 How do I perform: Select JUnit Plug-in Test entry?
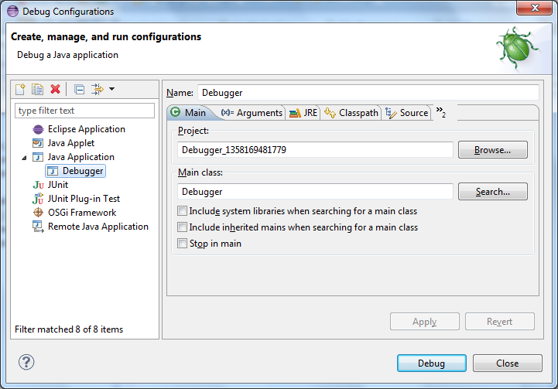(x=84, y=199)
